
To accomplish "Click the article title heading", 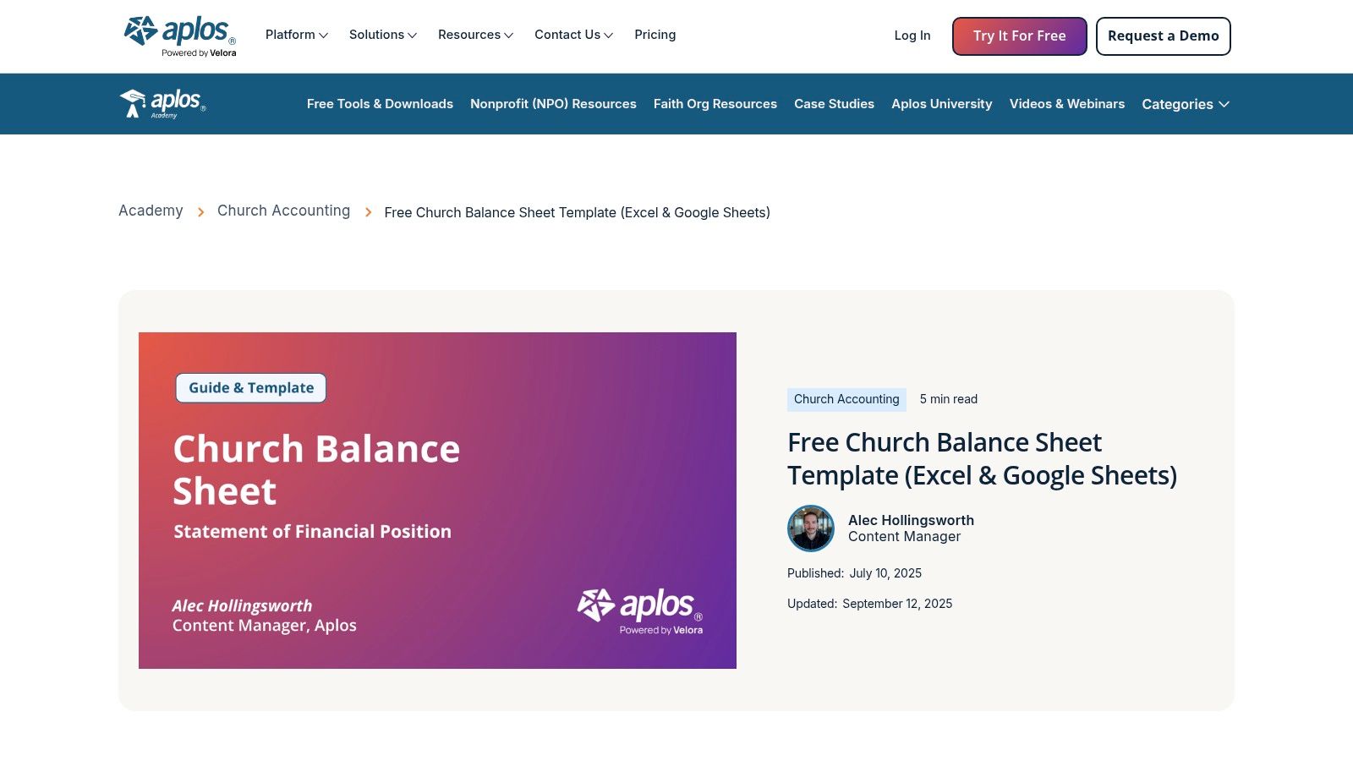I will [x=982, y=459].
